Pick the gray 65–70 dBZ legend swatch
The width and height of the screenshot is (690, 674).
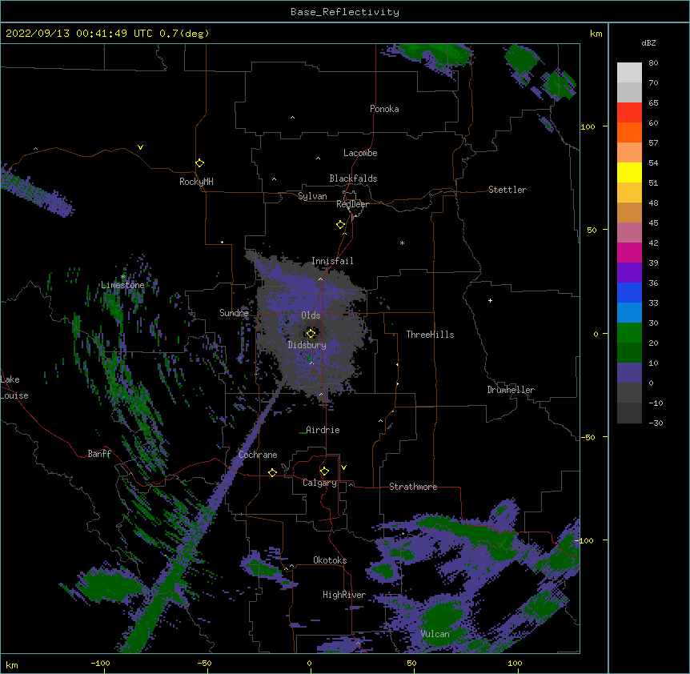click(x=629, y=92)
